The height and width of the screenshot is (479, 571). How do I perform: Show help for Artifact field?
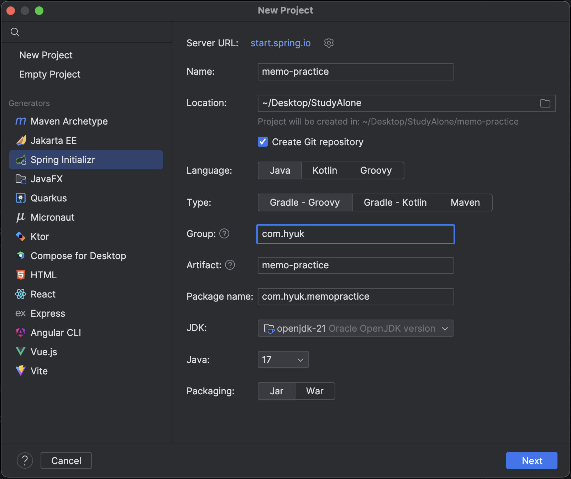coord(230,265)
